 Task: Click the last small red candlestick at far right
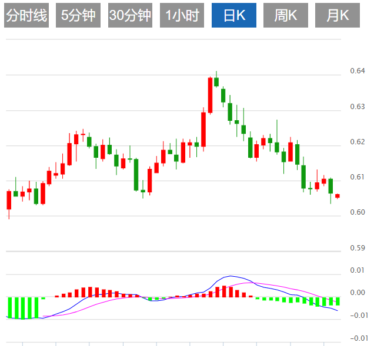coord(338,196)
